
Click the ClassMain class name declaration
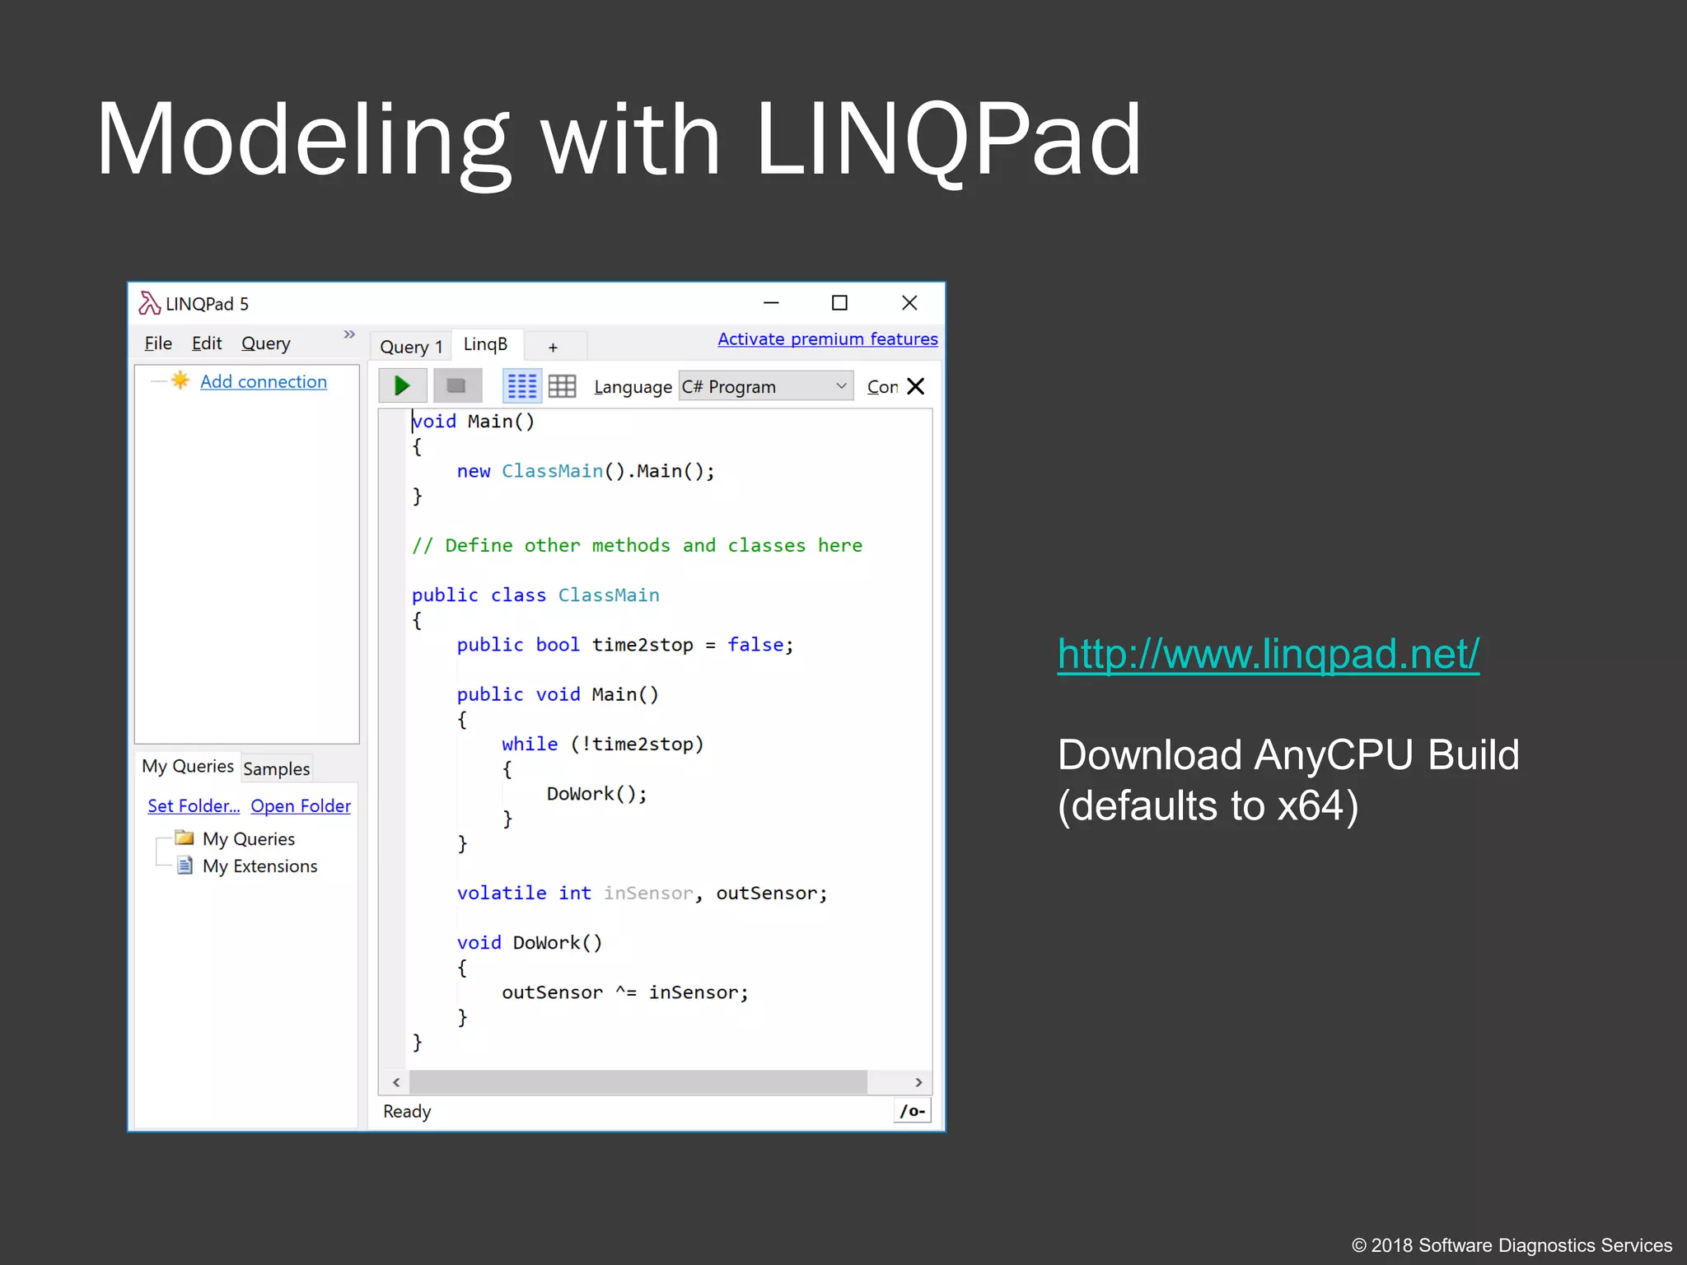coord(609,595)
